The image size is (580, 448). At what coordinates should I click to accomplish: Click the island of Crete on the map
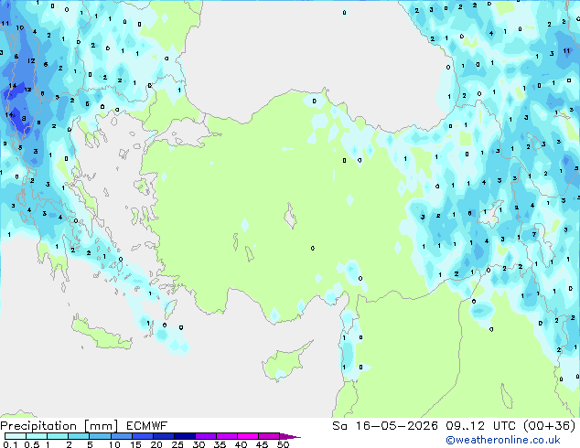pyautogui.click(x=100, y=333)
